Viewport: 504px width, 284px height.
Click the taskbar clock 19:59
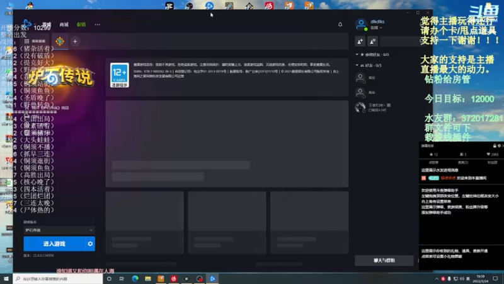coord(480,278)
